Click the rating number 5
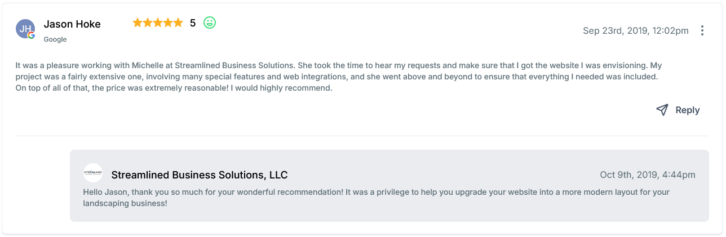Viewport: 726px width, 237px height. [x=193, y=23]
